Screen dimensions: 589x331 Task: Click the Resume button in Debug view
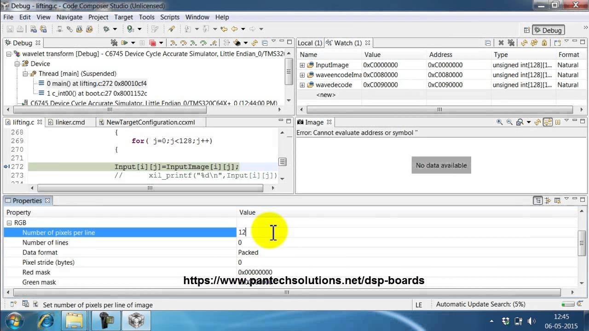coord(124,43)
